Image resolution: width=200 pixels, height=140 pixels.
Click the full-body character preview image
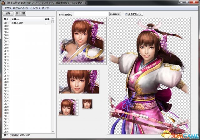point(149,76)
